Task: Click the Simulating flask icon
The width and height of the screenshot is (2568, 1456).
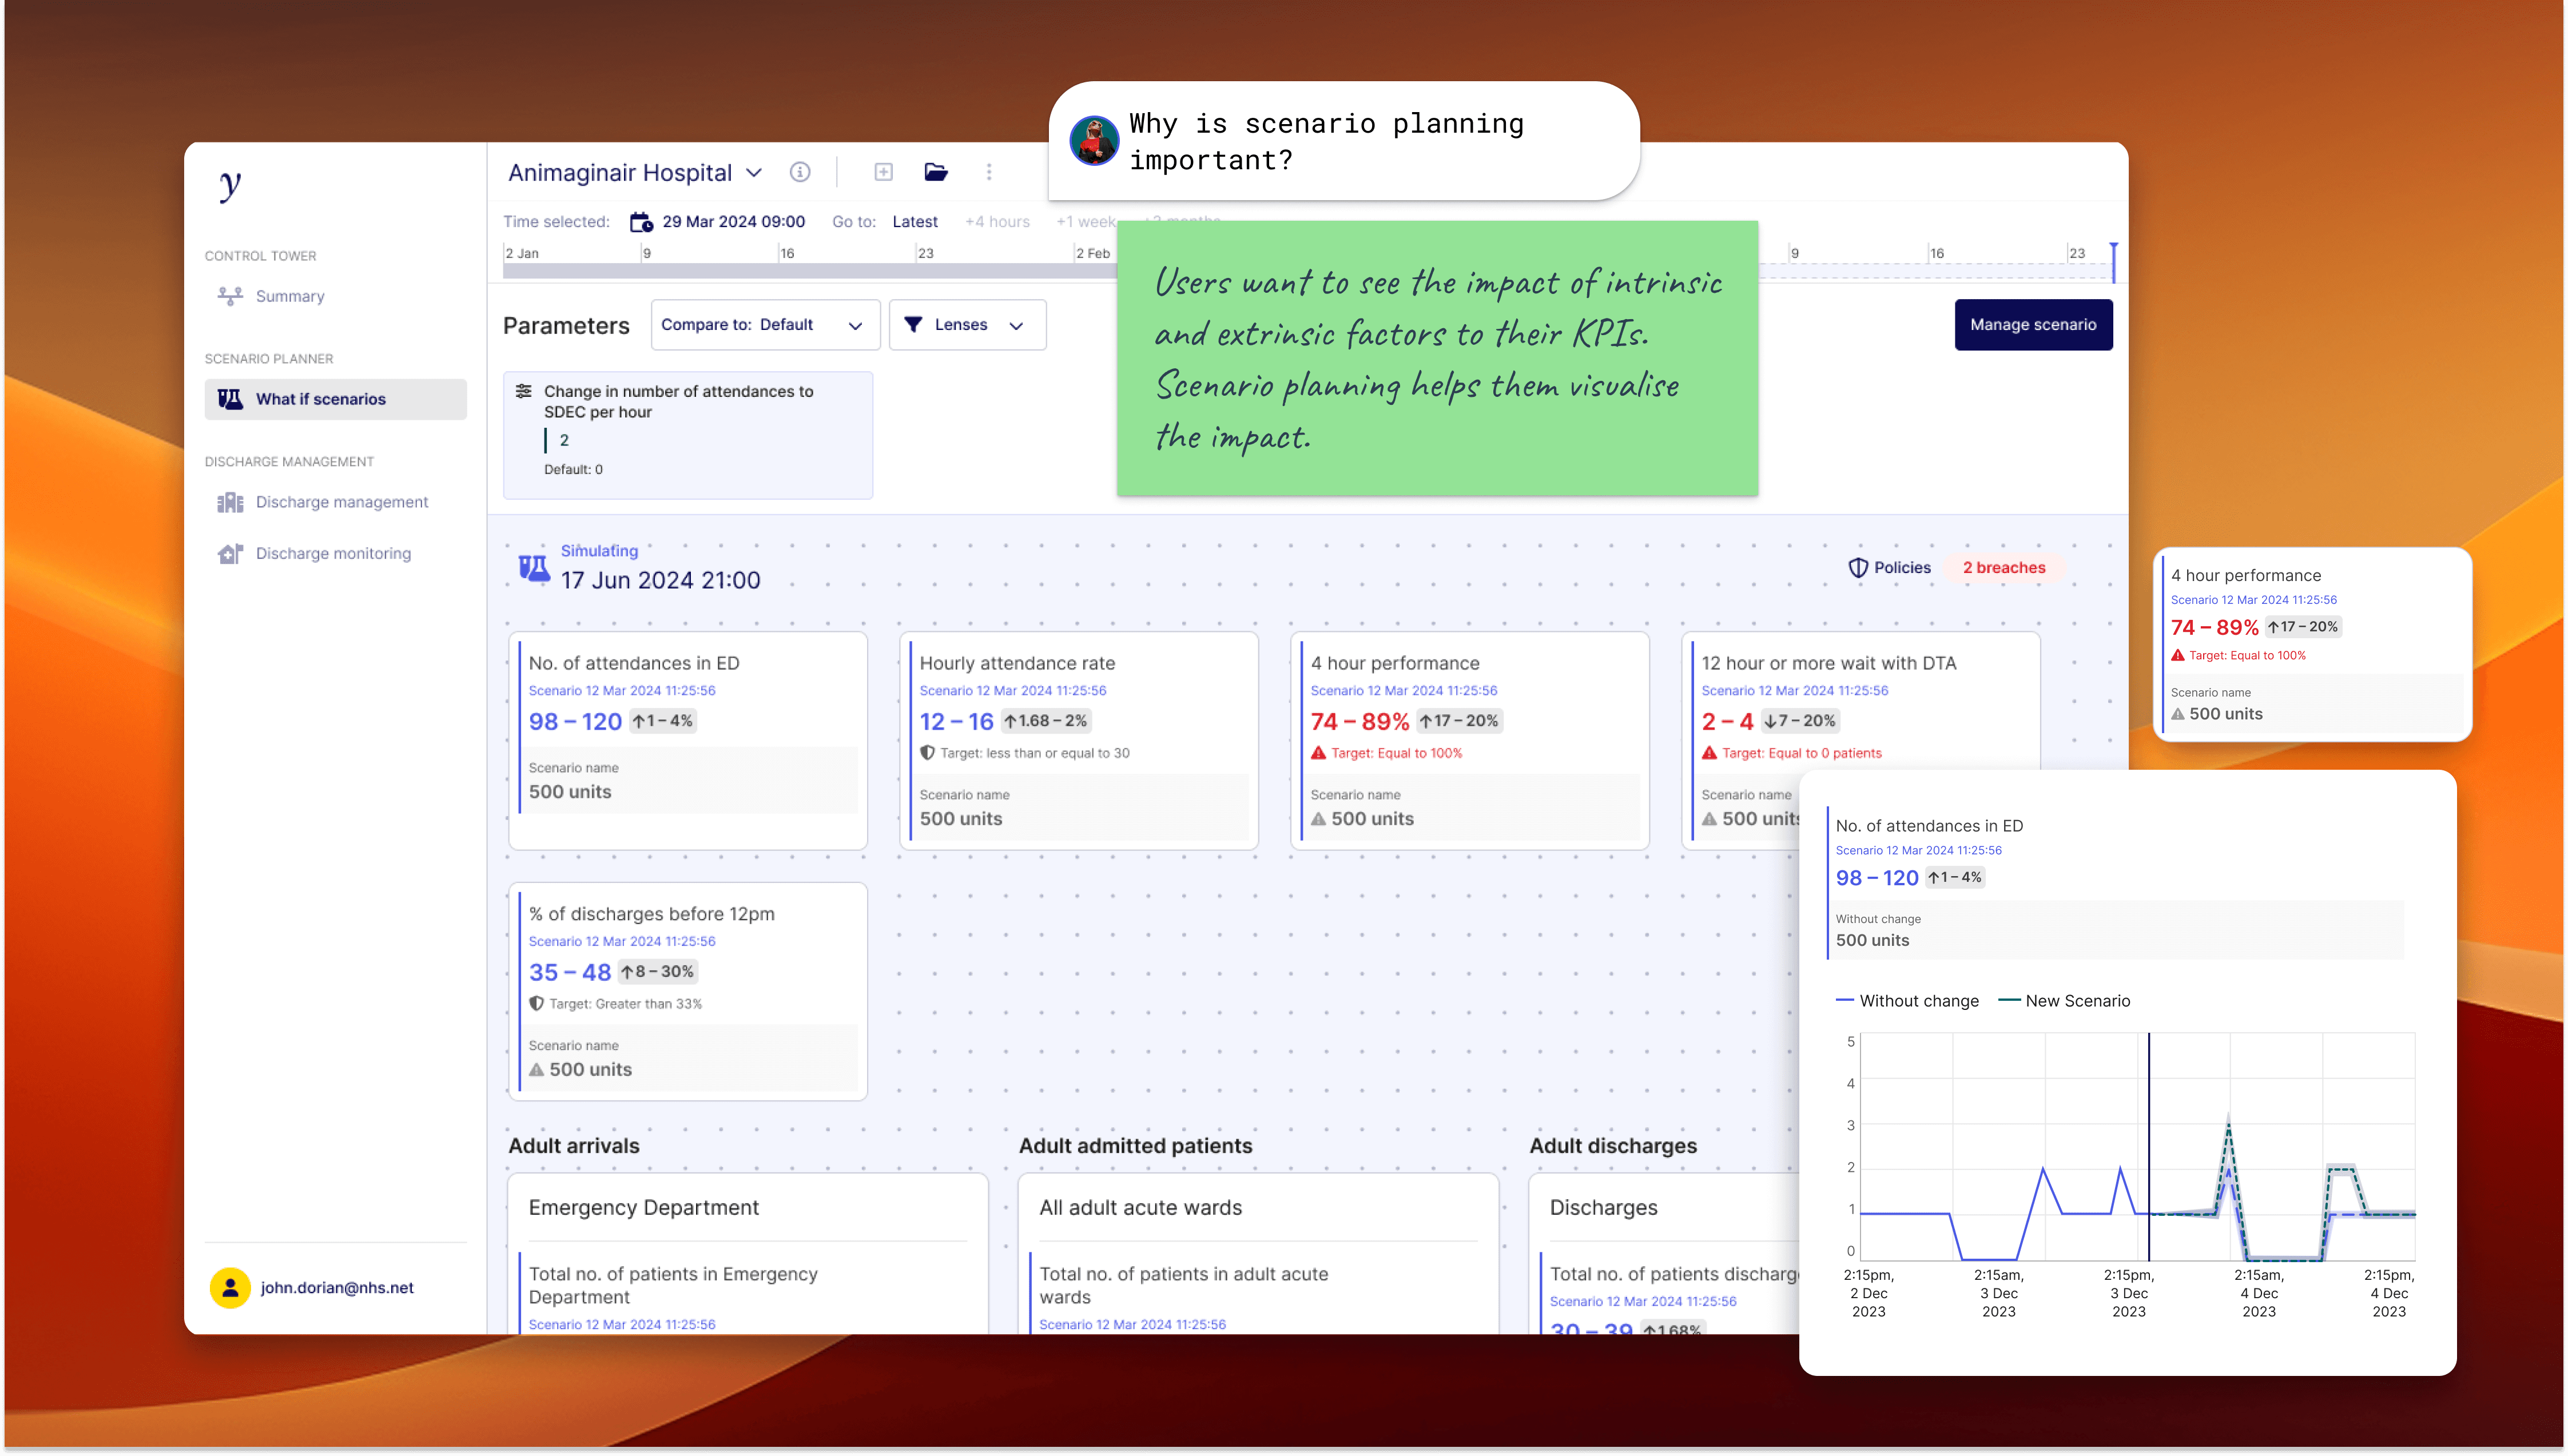Action: (534, 568)
